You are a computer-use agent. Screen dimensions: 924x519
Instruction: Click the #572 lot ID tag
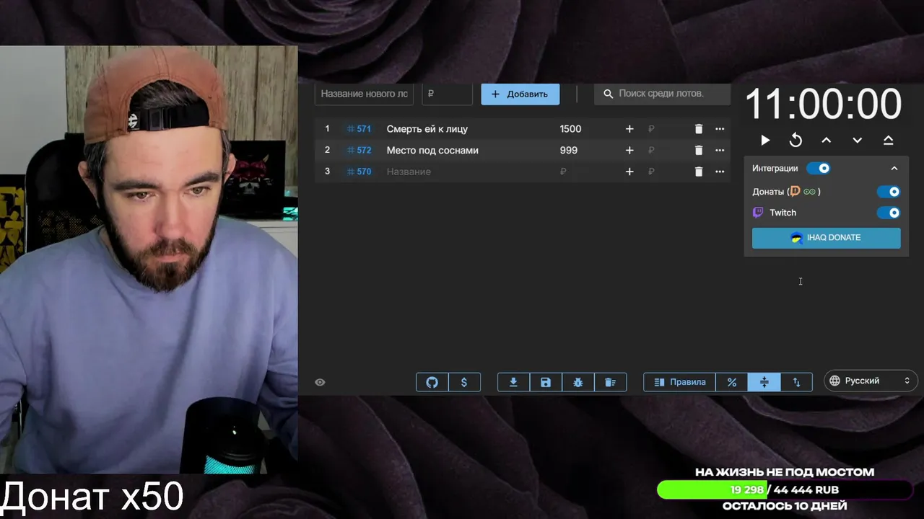coord(359,151)
